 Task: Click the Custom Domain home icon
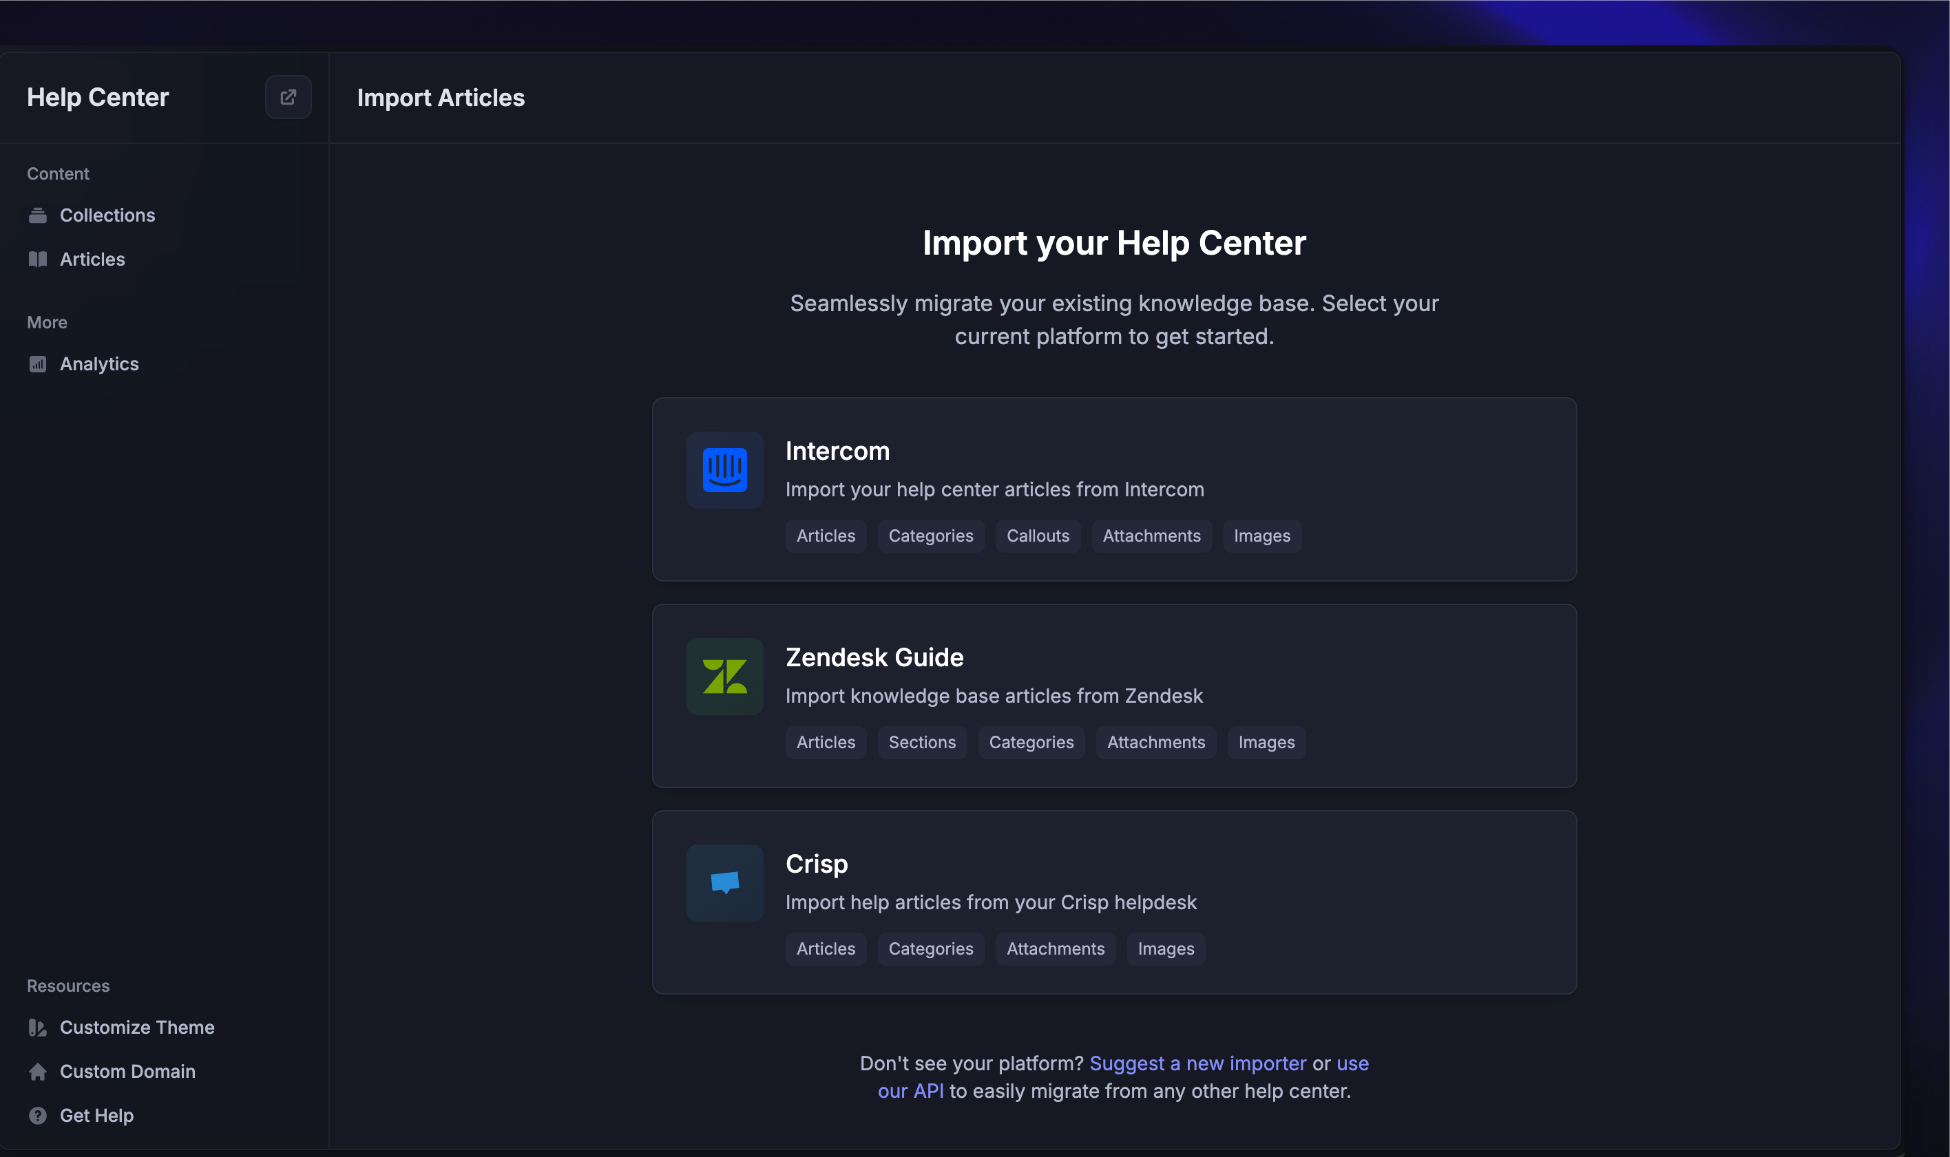pyautogui.click(x=39, y=1071)
